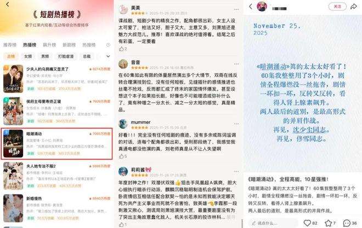The height and width of the screenshot is (228, 362).
Task: Expand 莉莉酱's truncated review text
Action: (x=230, y=217)
